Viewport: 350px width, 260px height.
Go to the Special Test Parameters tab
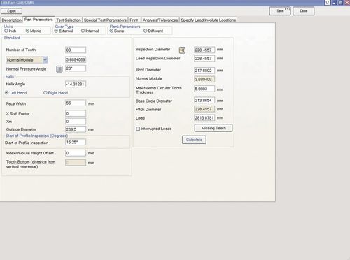[x=105, y=20]
